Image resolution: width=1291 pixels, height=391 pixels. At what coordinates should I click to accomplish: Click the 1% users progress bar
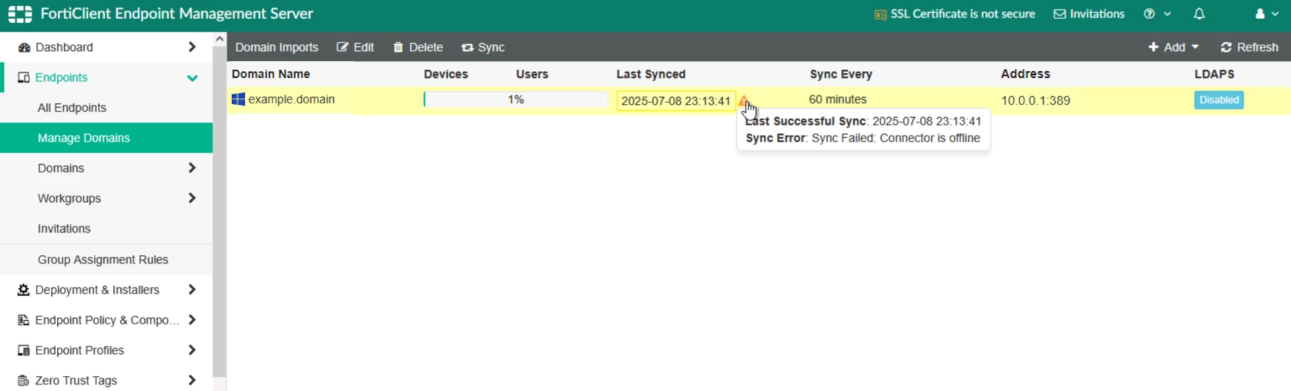tap(515, 100)
